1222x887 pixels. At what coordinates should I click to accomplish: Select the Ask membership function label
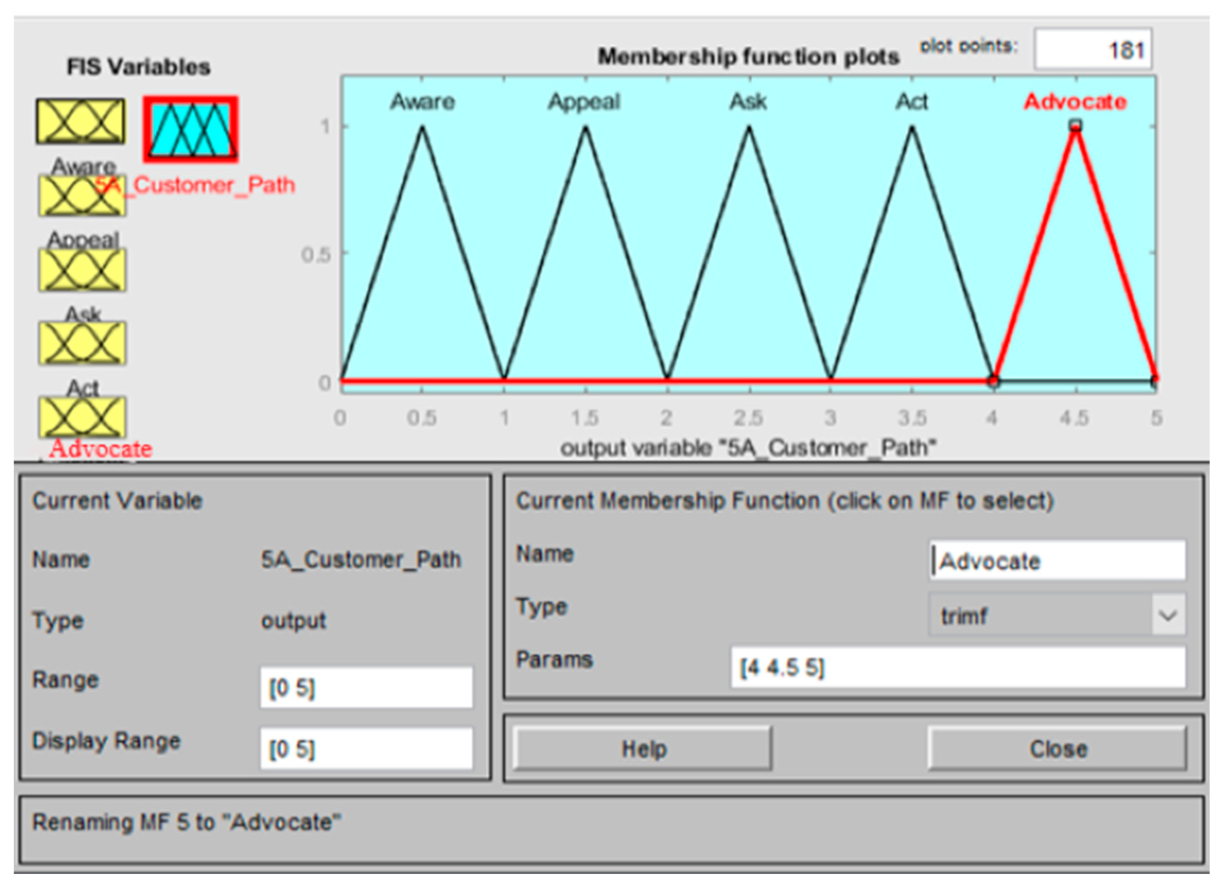point(748,101)
